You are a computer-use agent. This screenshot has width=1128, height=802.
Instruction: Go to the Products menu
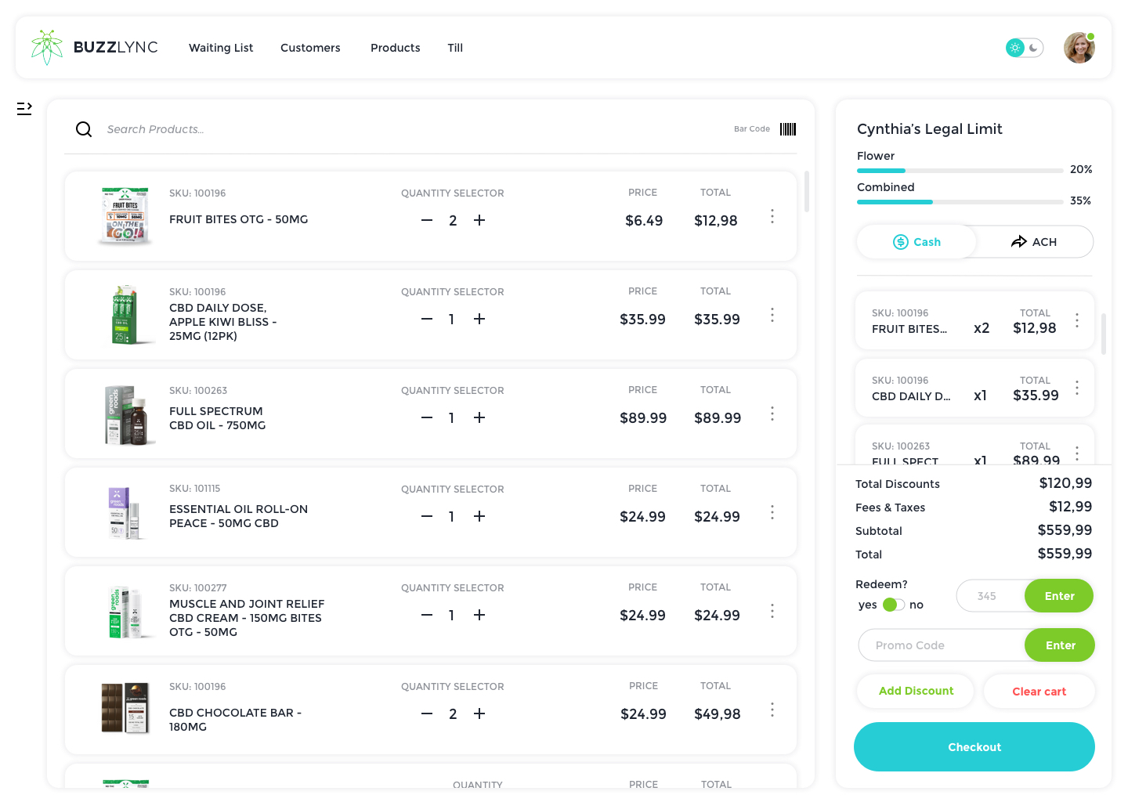tap(395, 48)
